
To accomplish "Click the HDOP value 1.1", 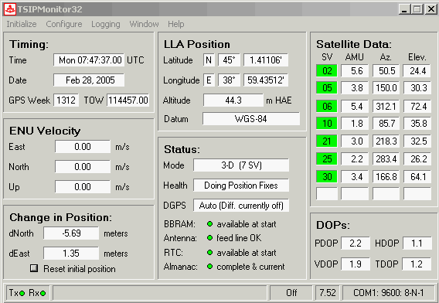I will tap(417, 243).
